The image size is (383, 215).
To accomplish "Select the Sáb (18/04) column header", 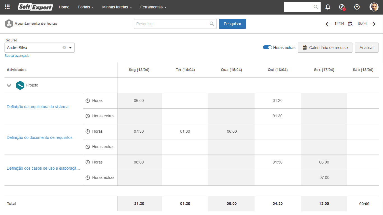I will [x=363, y=70].
